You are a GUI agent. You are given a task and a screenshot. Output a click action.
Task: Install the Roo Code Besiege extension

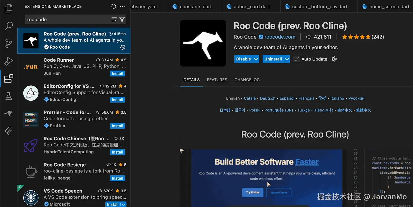117,178
